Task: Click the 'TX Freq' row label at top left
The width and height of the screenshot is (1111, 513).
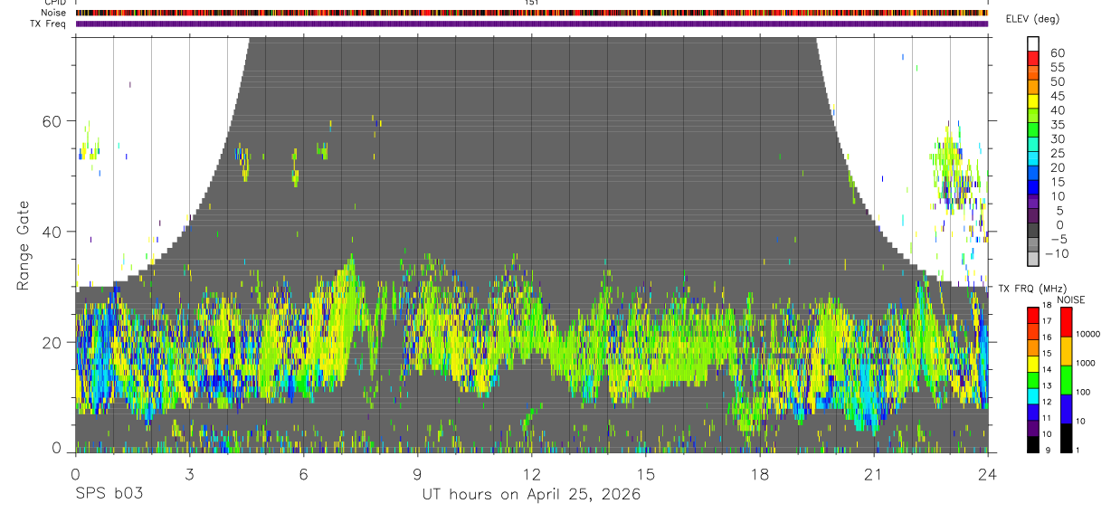Action: pos(49,24)
